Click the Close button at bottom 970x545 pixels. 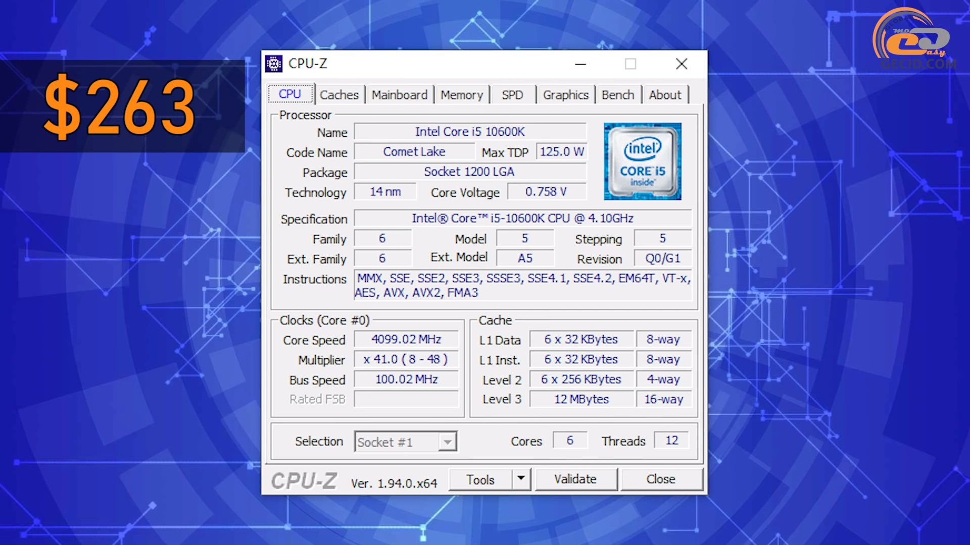[x=661, y=479]
